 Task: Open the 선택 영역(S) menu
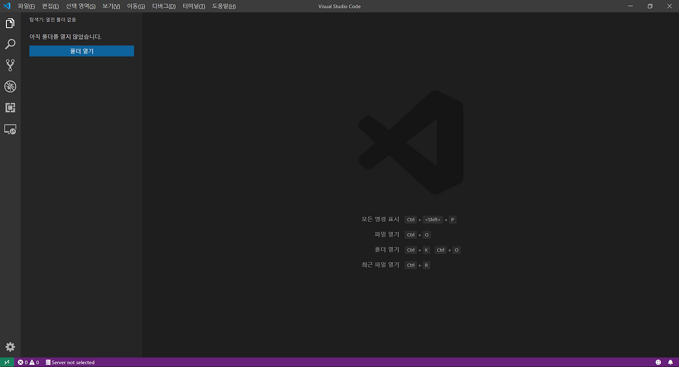81,6
